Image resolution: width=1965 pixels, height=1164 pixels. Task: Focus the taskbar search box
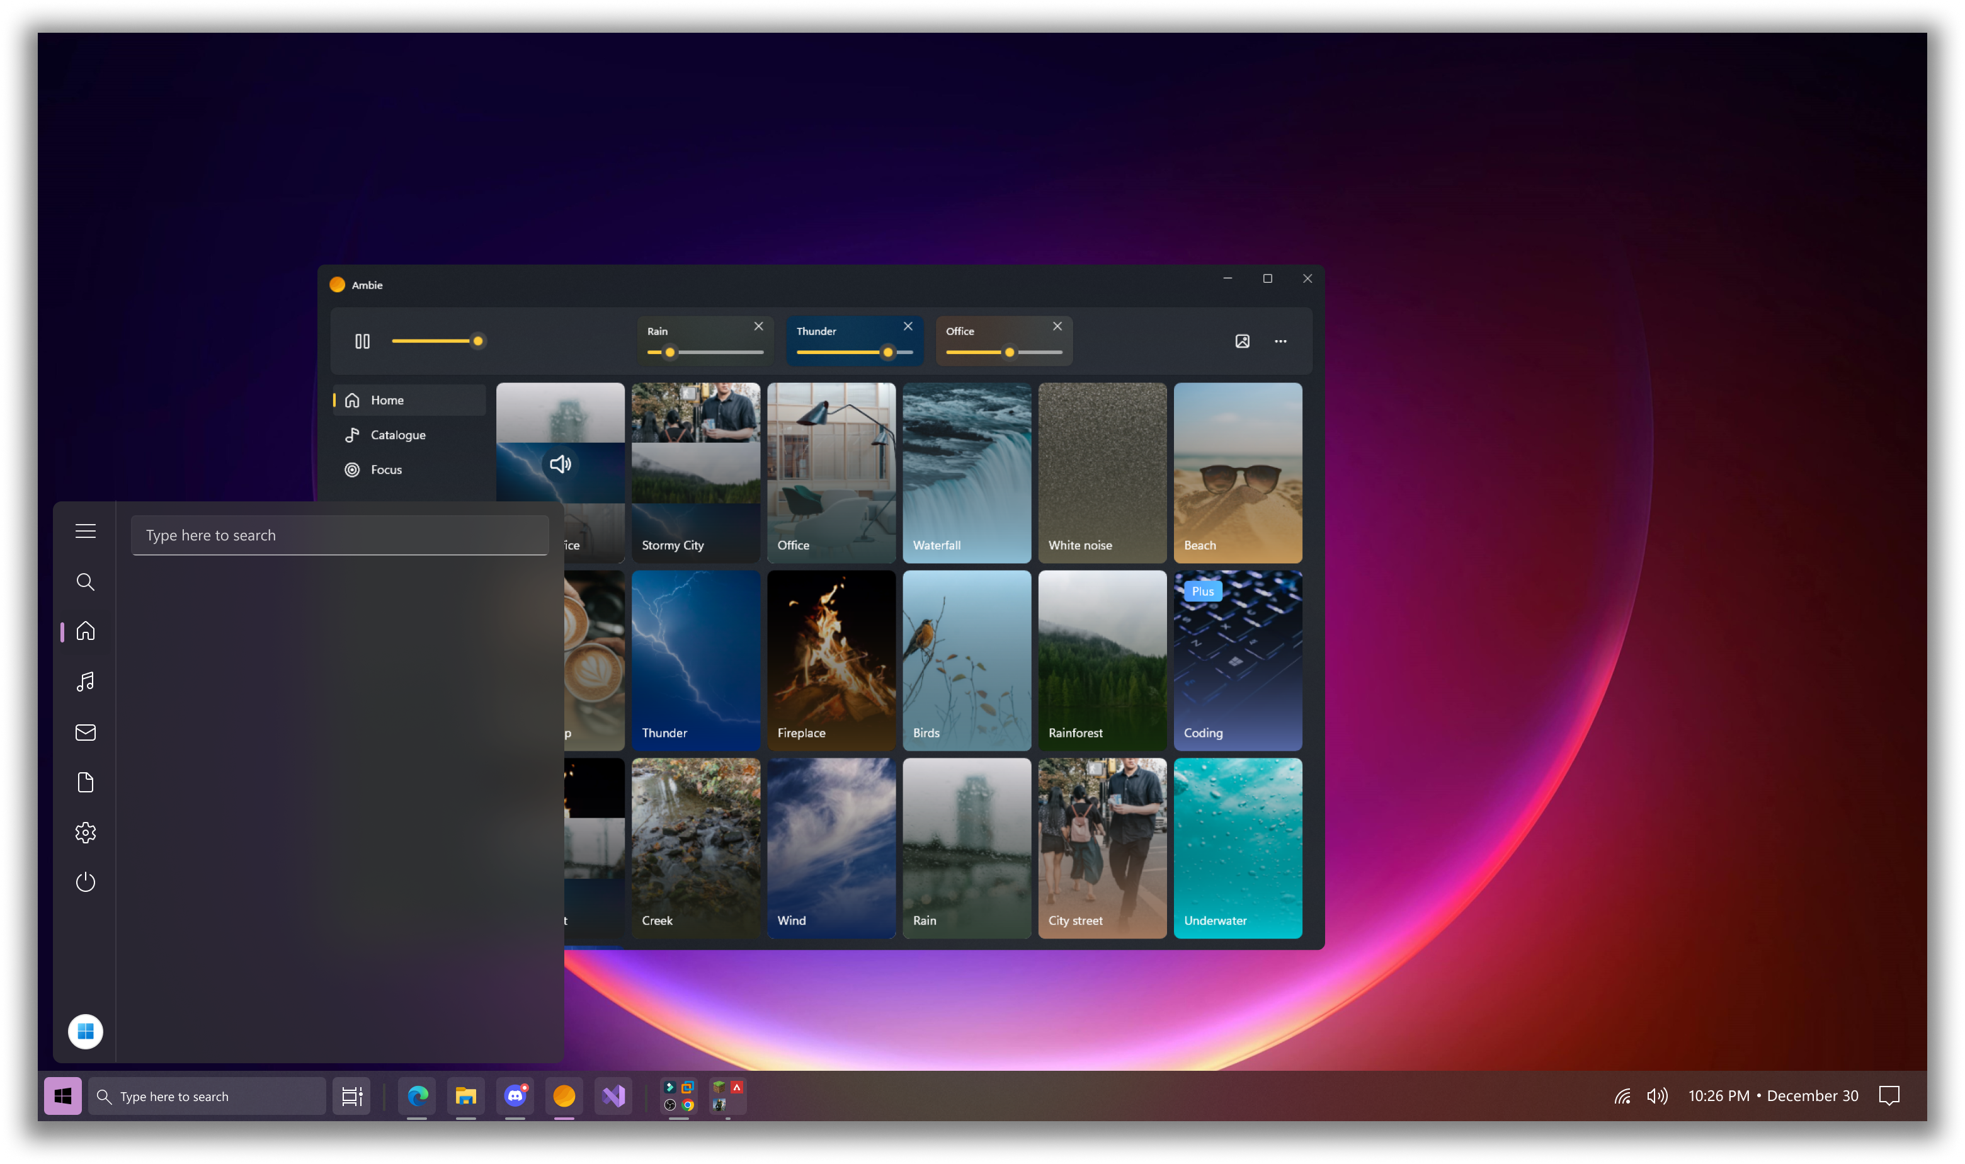[207, 1096]
